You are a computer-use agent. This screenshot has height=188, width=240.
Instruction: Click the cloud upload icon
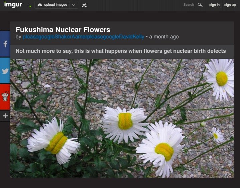[40, 5]
